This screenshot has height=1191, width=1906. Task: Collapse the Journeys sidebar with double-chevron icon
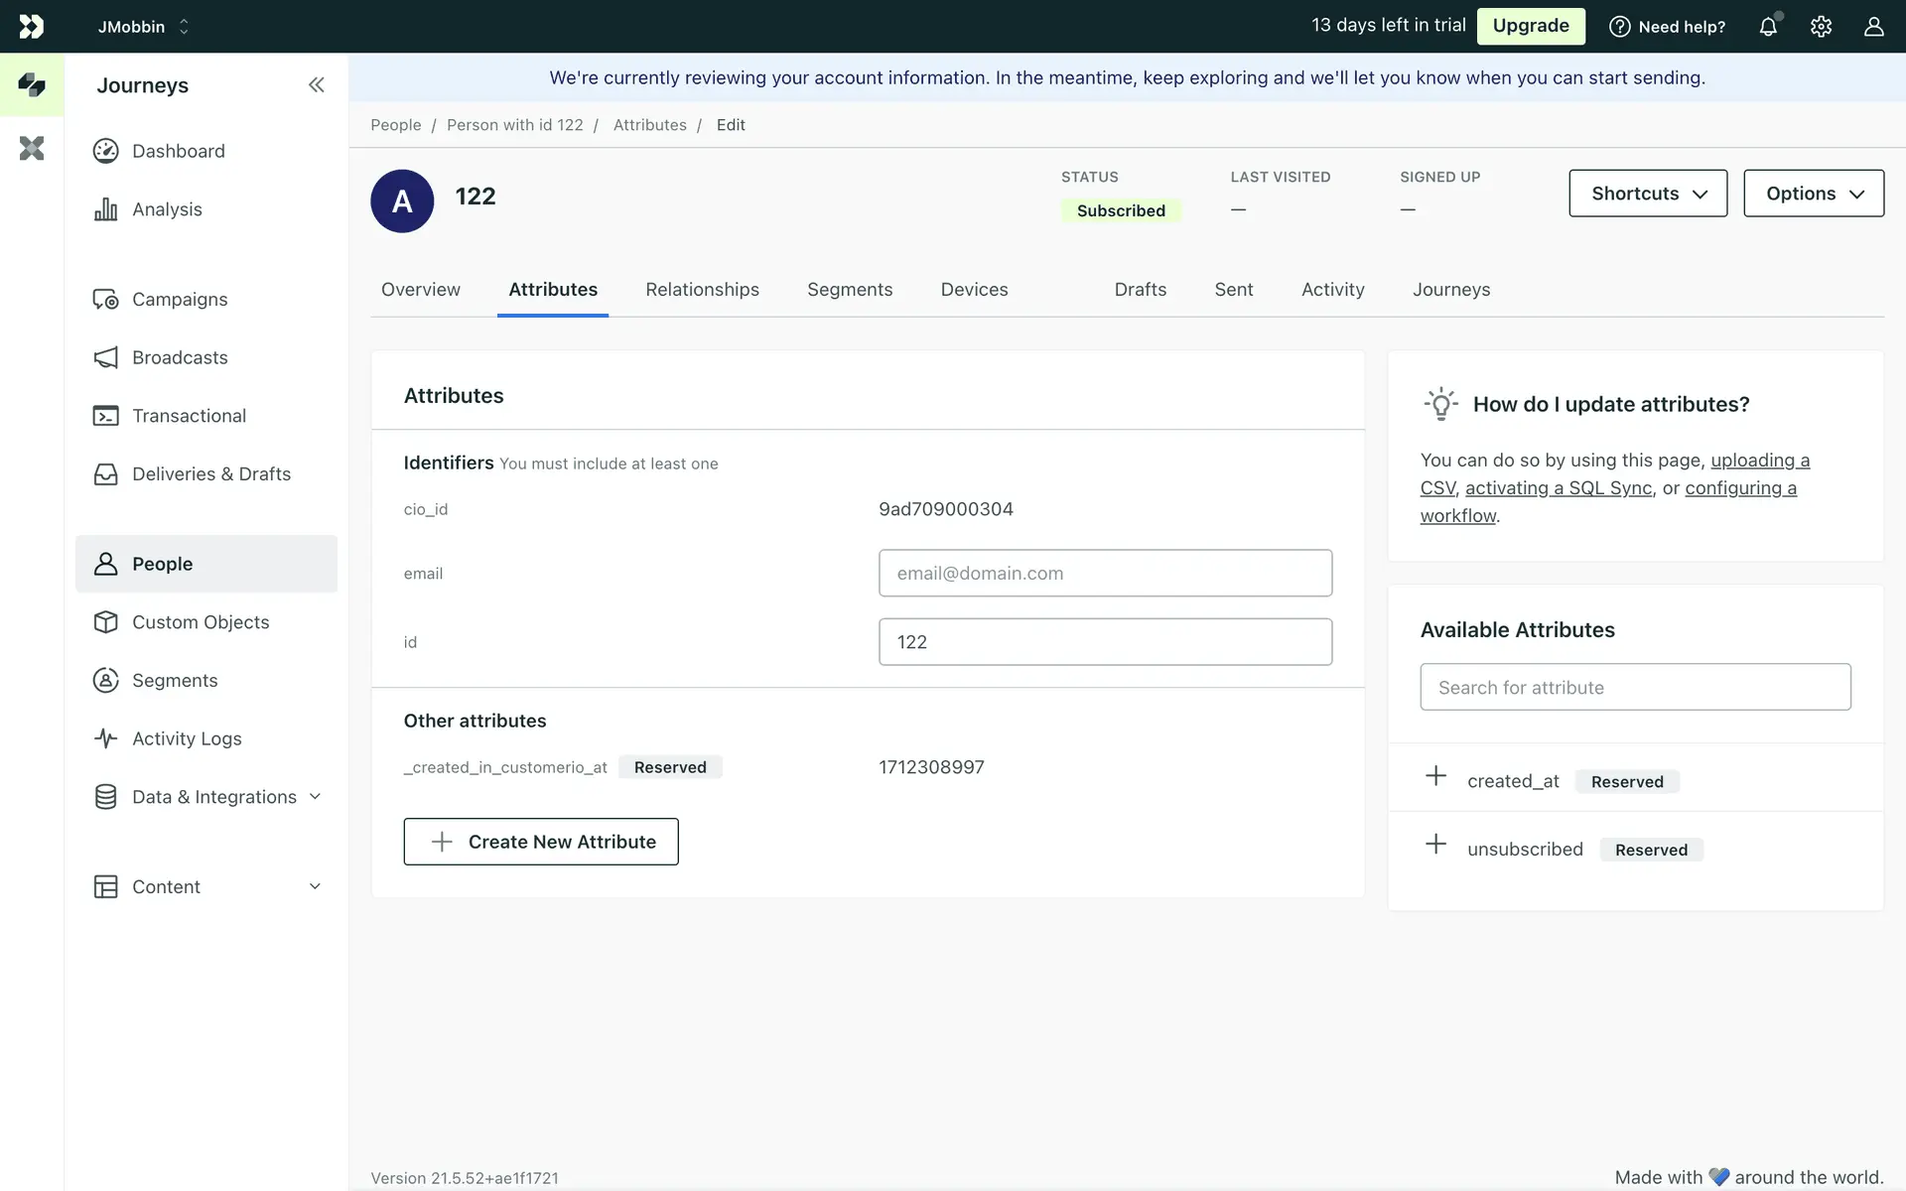316,85
